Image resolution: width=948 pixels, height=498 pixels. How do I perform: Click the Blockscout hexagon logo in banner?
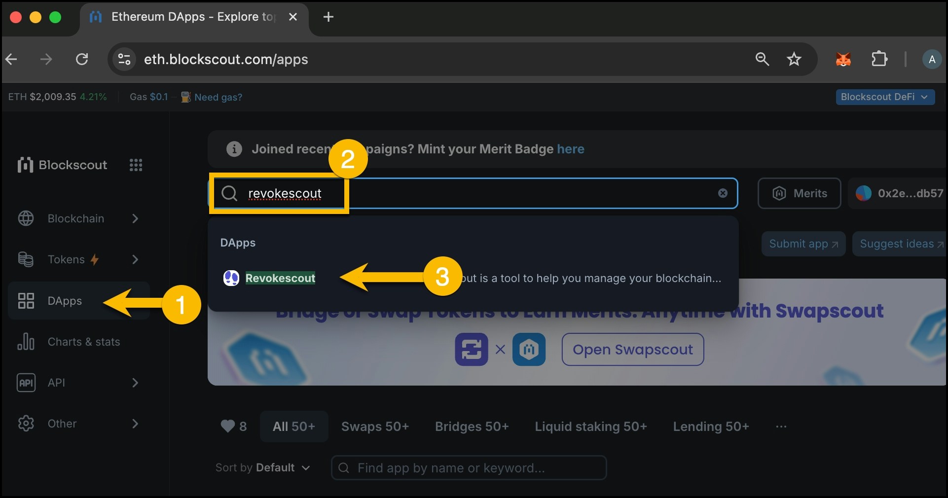pyautogui.click(x=529, y=349)
